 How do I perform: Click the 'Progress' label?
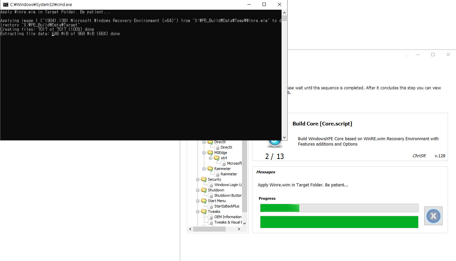pos(267,198)
